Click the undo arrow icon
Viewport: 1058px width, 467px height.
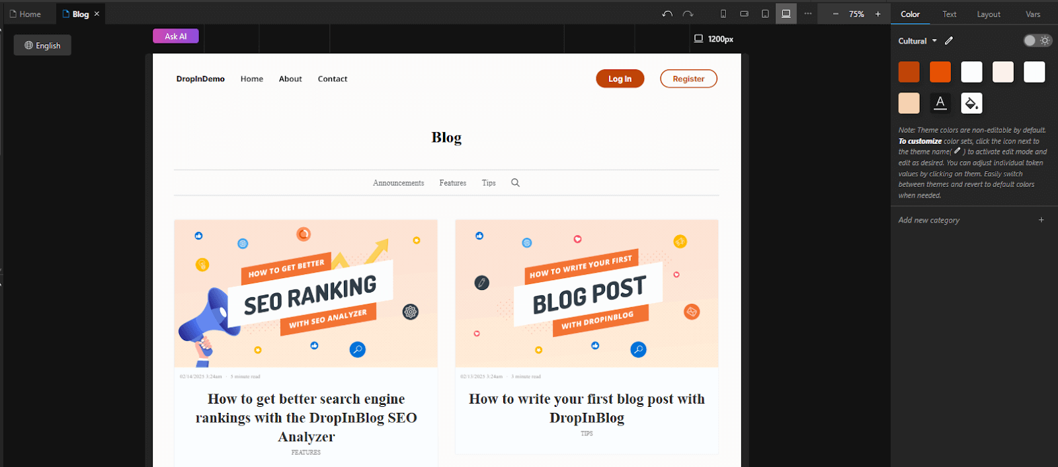[x=667, y=14]
